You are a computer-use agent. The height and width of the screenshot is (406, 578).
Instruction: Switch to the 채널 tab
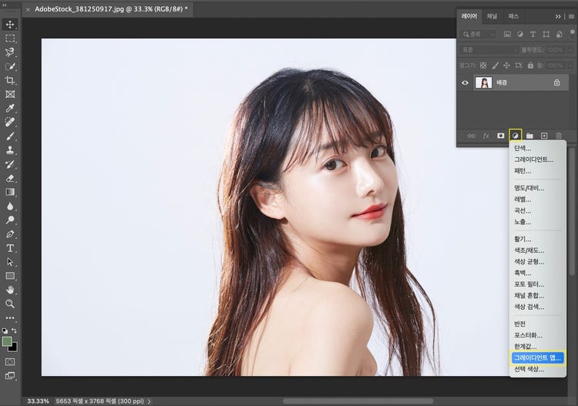click(x=492, y=16)
